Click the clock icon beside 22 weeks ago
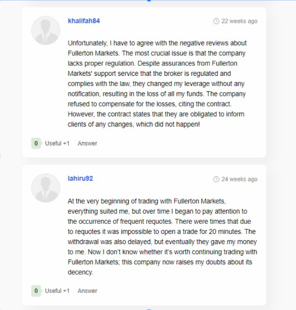The height and width of the screenshot is (310, 296). pyautogui.click(x=216, y=21)
